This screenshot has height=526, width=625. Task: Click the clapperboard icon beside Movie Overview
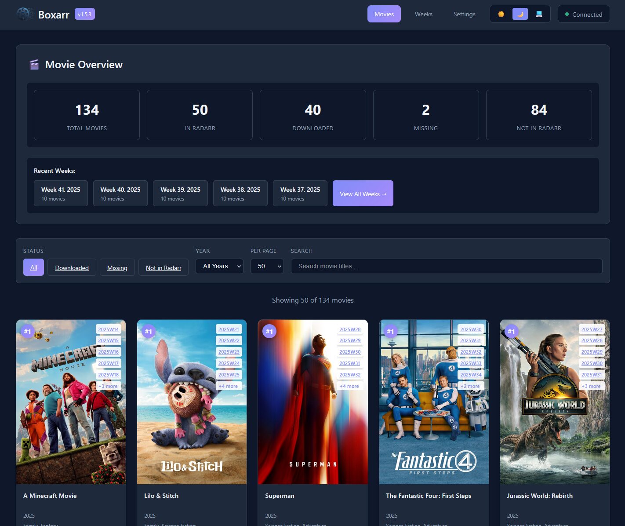(x=34, y=65)
